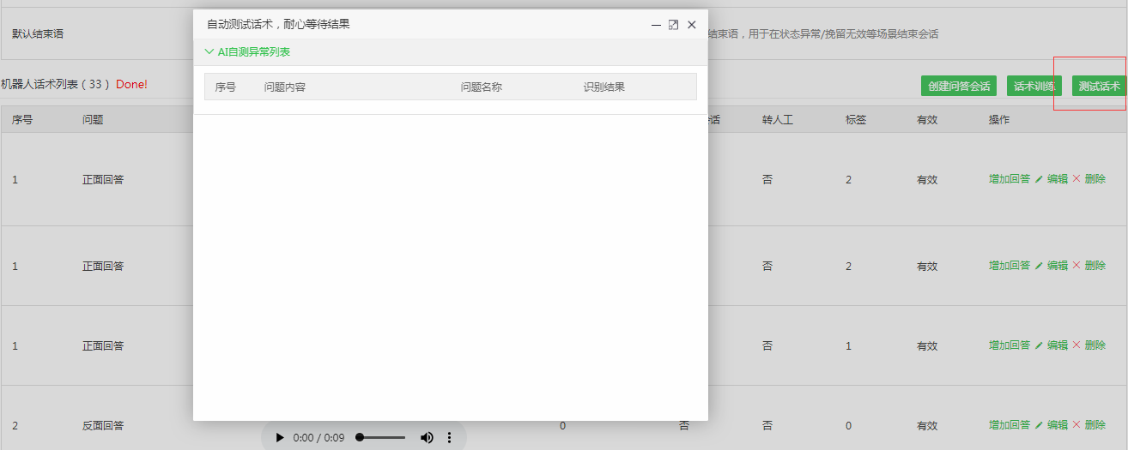1128x450 pixels.
Task: Minimize the 自动测试话术 dialog
Action: tap(656, 25)
